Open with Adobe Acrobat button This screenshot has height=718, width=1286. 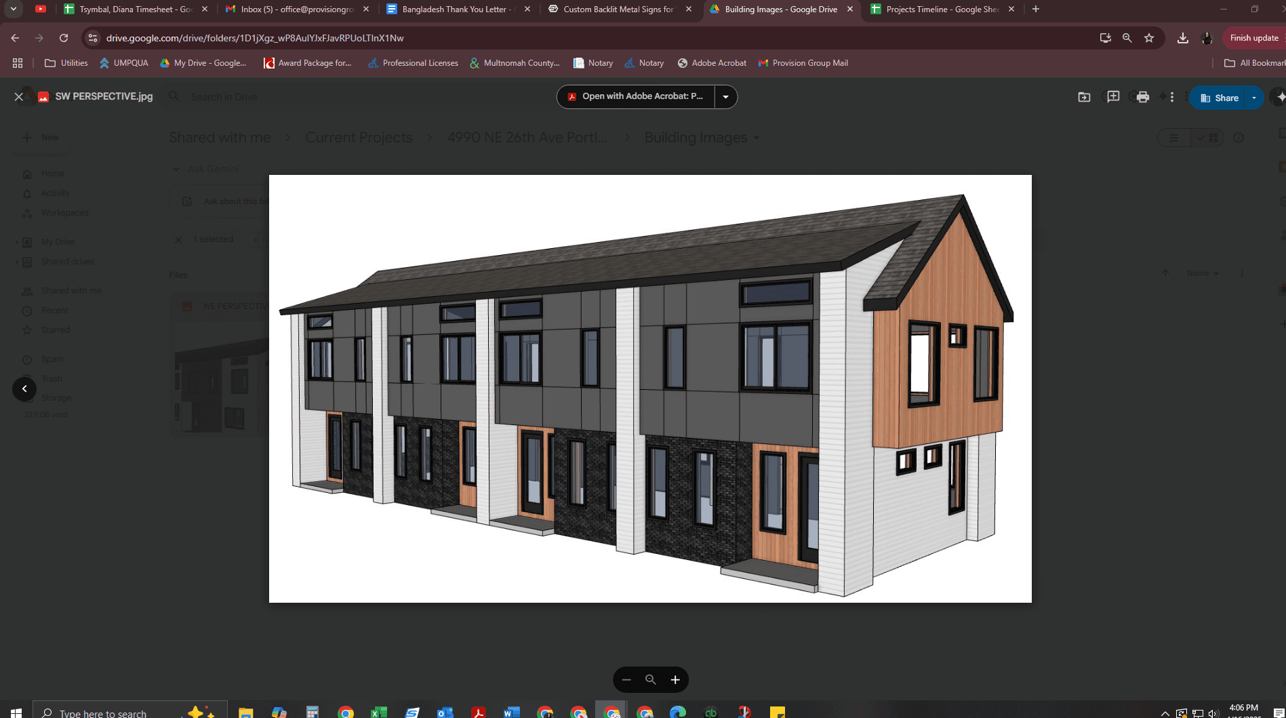(x=635, y=96)
